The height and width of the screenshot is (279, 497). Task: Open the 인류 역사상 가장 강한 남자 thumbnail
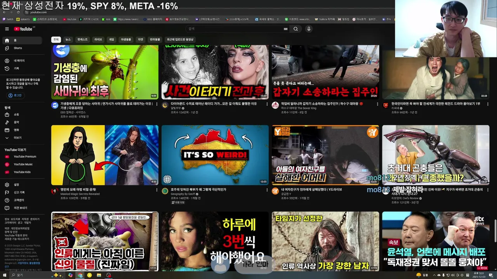(x=325, y=241)
